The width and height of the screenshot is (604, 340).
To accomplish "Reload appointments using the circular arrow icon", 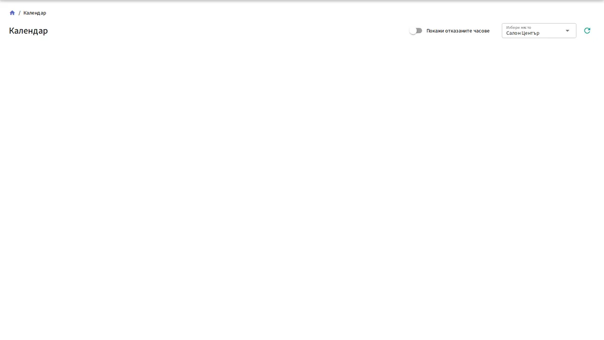I will (587, 31).
